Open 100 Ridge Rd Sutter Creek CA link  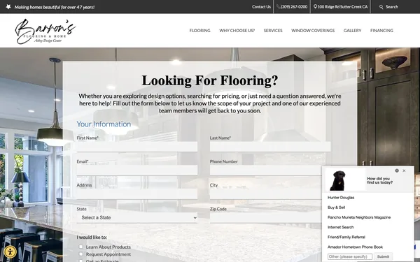342,7
